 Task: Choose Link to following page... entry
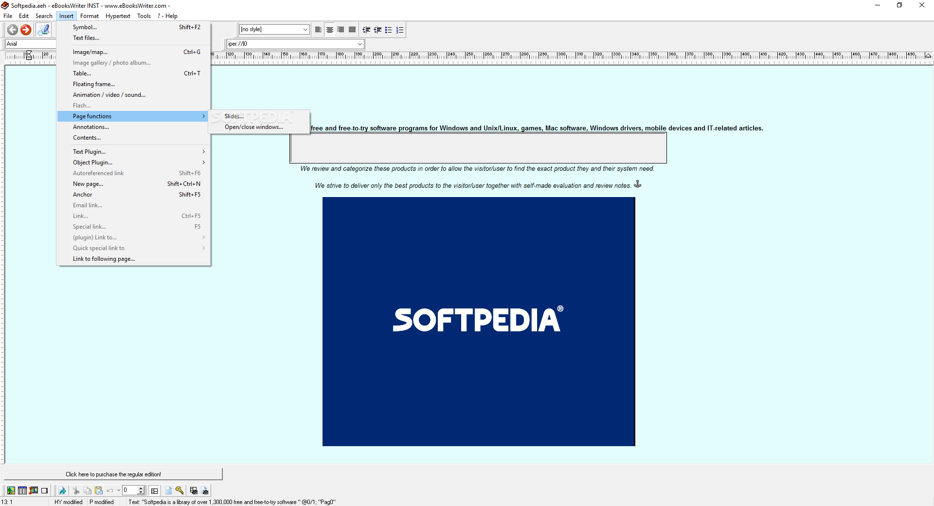point(134,259)
